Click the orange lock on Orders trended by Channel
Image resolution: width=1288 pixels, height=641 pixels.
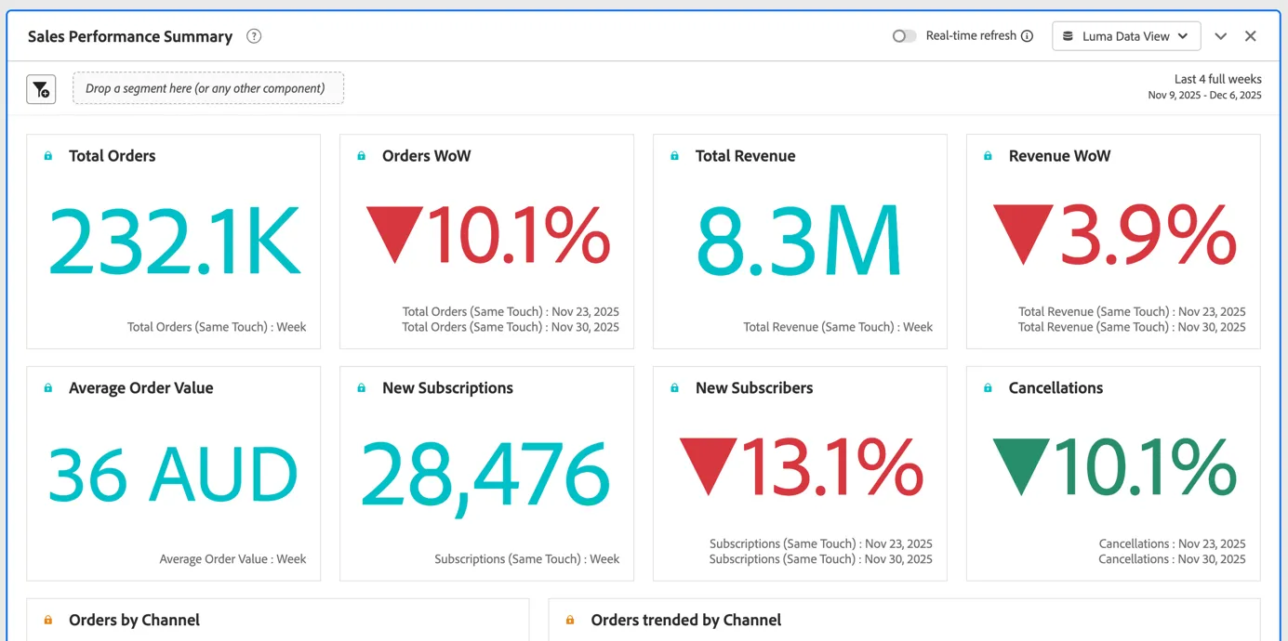click(571, 621)
